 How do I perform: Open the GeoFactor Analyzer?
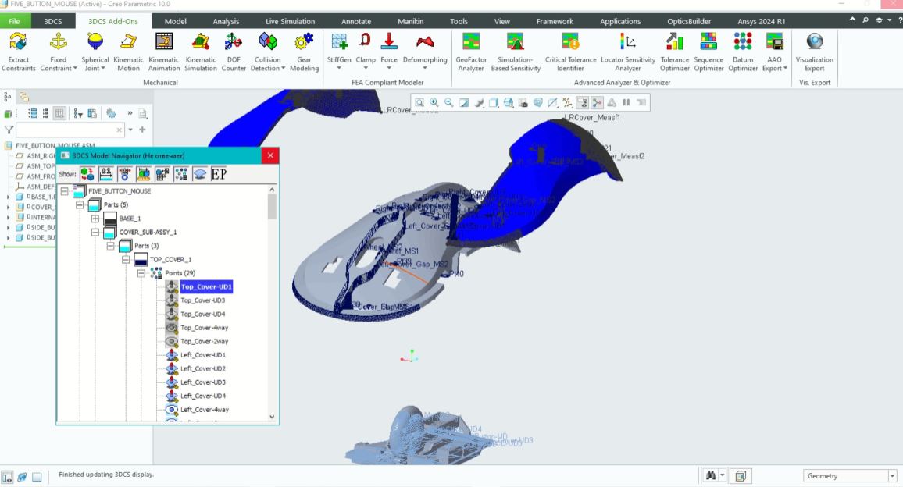coord(469,47)
